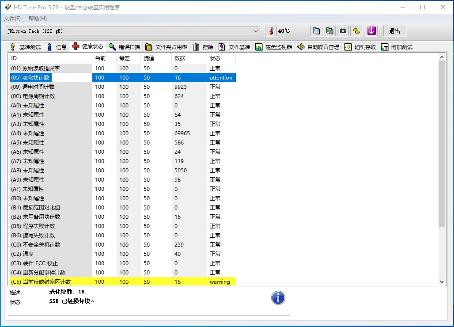This screenshot has height=327, width=454.
Task: Click the 最差 column header
Action: 129,58
